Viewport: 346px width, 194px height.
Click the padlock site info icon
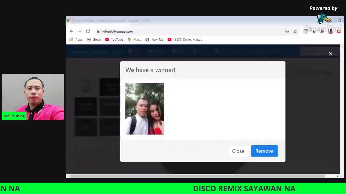[x=98, y=31]
